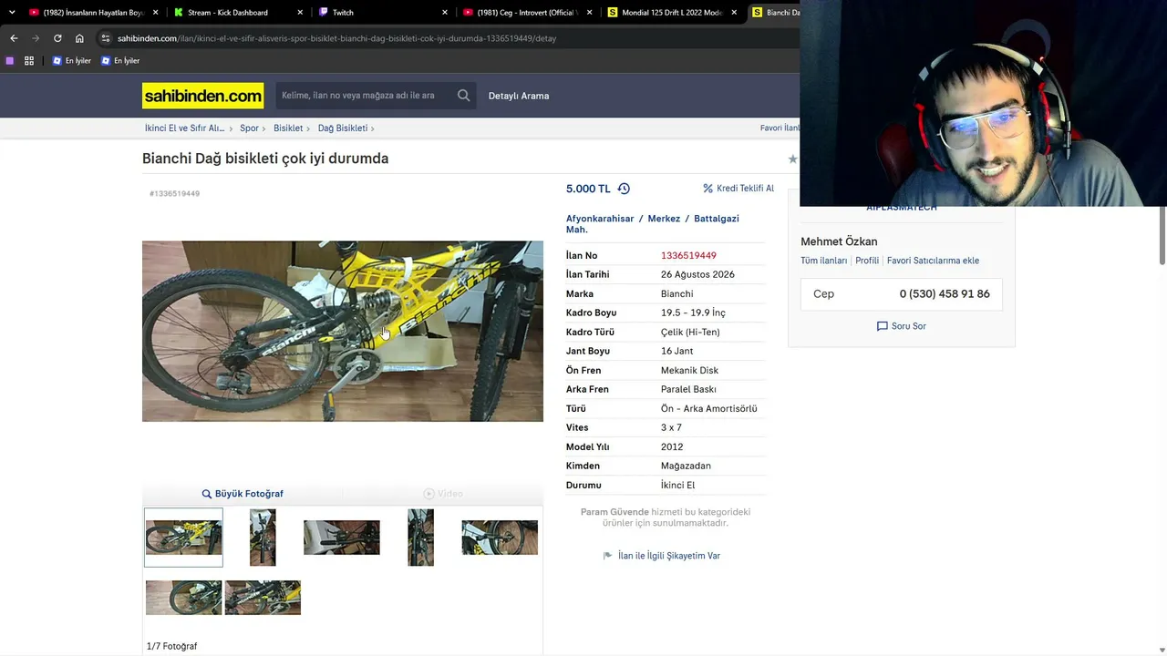The height and width of the screenshot is (656, 1167).
Task: Click the seller phone number 0 (530) 458 91 86
Action: pos(945,294)
